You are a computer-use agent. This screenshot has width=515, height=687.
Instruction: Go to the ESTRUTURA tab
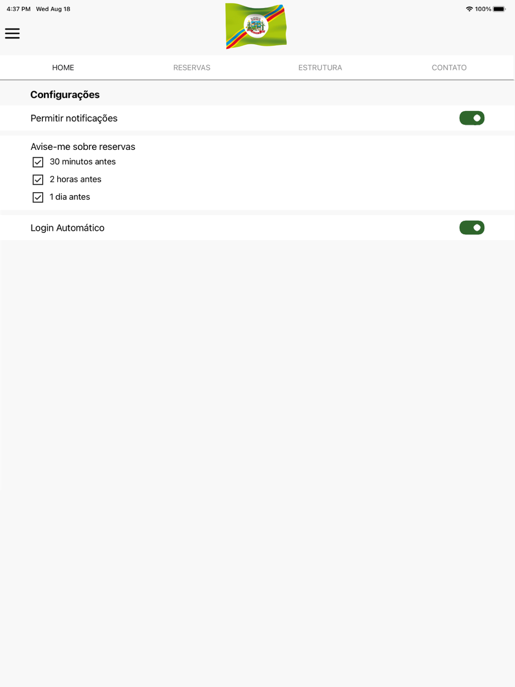coord(320,67)
